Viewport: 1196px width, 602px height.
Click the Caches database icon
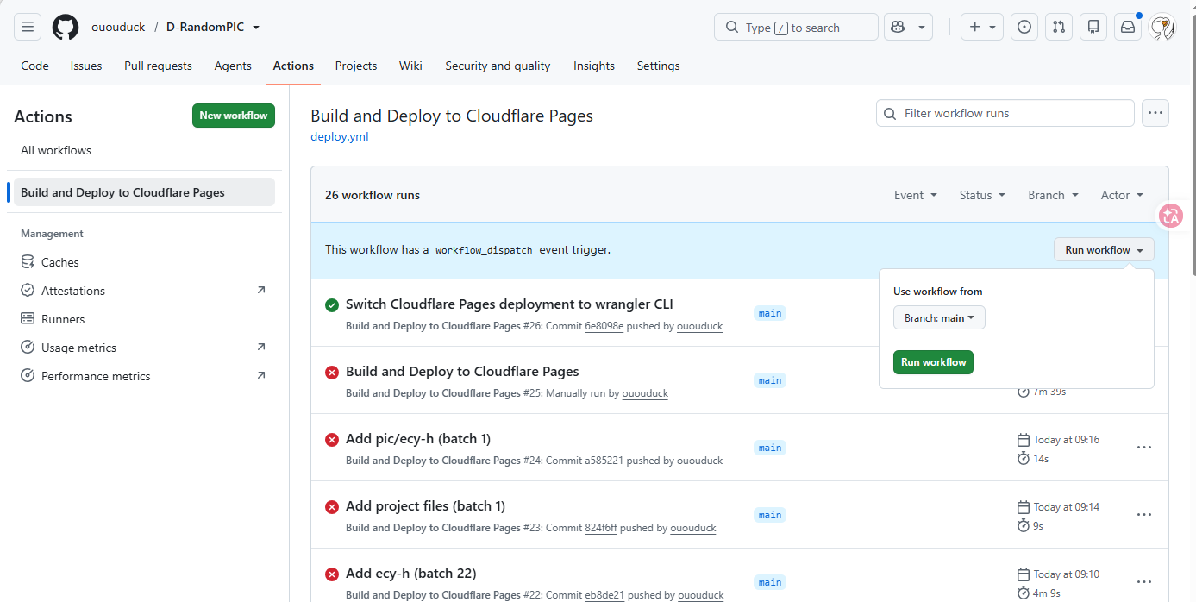pos(28,262)
